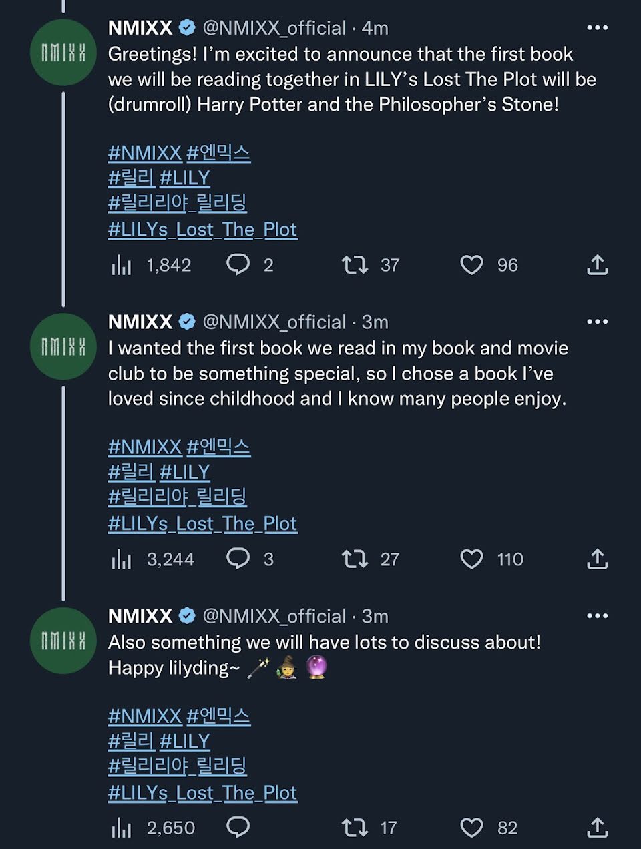
Task: Open more options menu on second tweet
Action: click(x=597, y=322)
